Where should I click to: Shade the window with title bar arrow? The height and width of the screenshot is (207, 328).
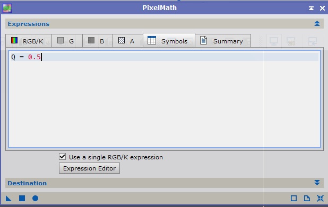point(311,8)
